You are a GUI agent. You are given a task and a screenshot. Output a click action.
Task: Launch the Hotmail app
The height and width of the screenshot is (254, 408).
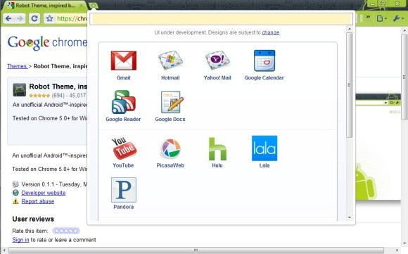[170, 61]
